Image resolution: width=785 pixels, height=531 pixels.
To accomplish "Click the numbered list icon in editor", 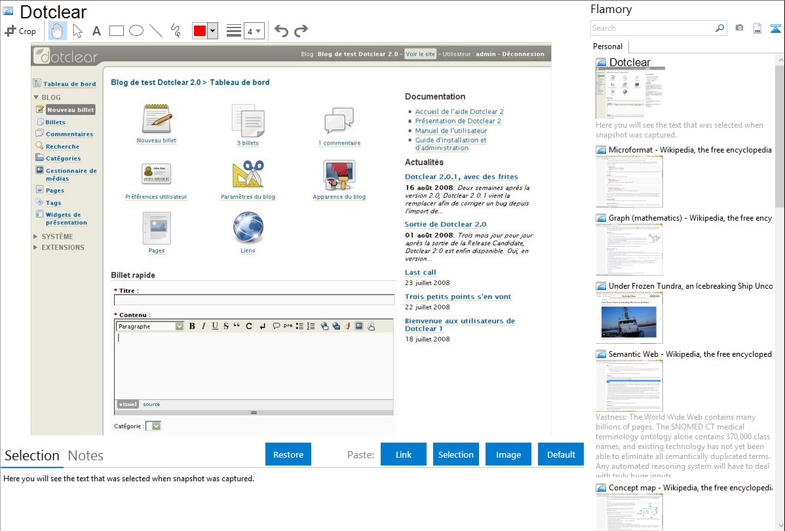I will click(x=311, y=326).
